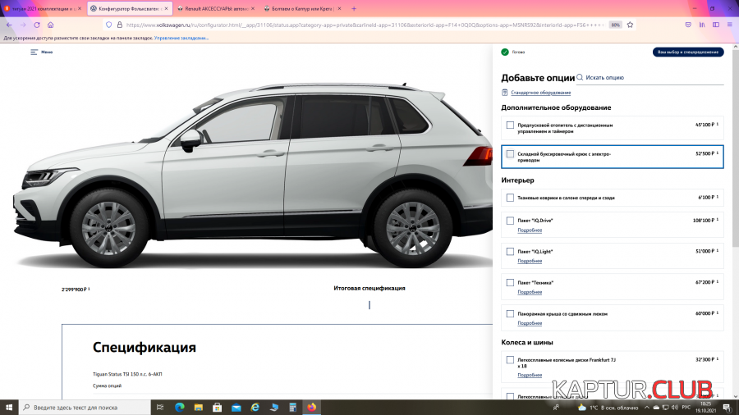Switch to тигуан 2021 комплектации tab
This screenshot has height=415, width=739.
[42, 8]
